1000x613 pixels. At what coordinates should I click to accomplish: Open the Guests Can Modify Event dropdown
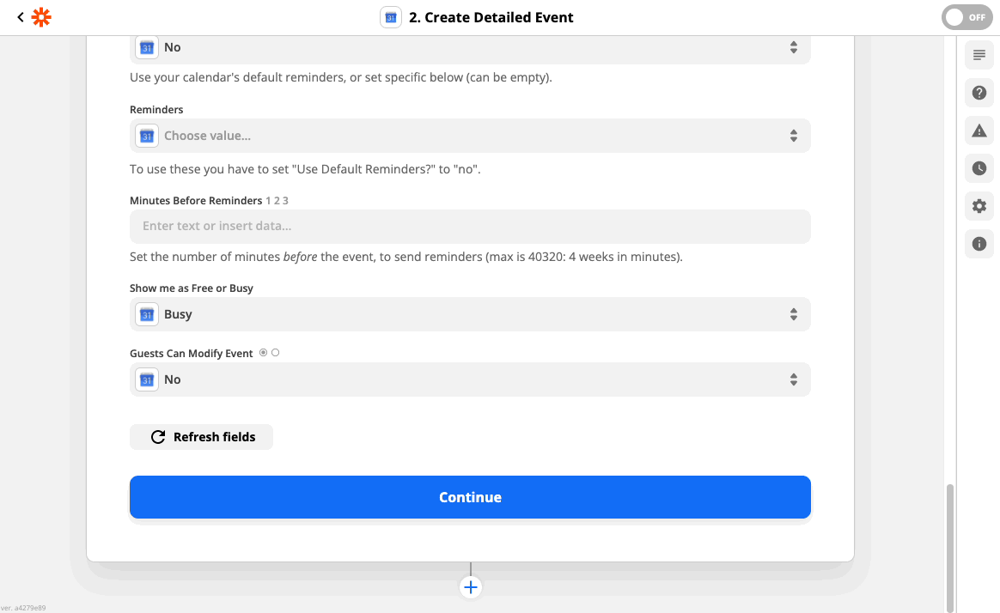click(x=470, y=379)
